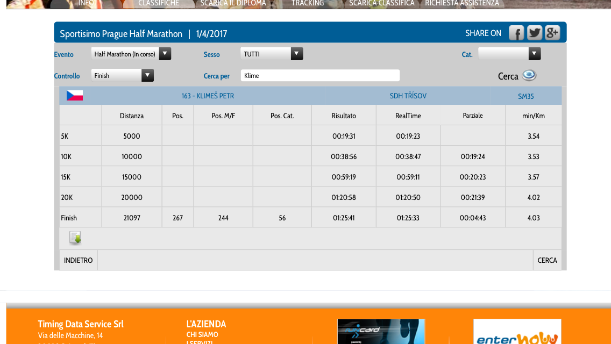611x344 pixels.
Task: Click the Risultato column header
Action: point(344,116)
